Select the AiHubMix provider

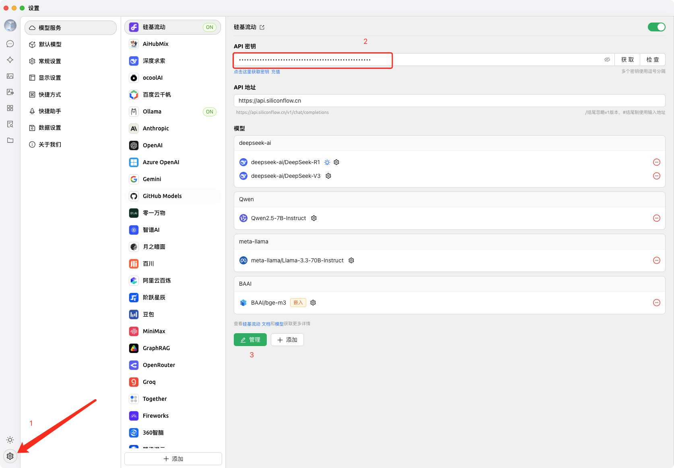[173, 44]
